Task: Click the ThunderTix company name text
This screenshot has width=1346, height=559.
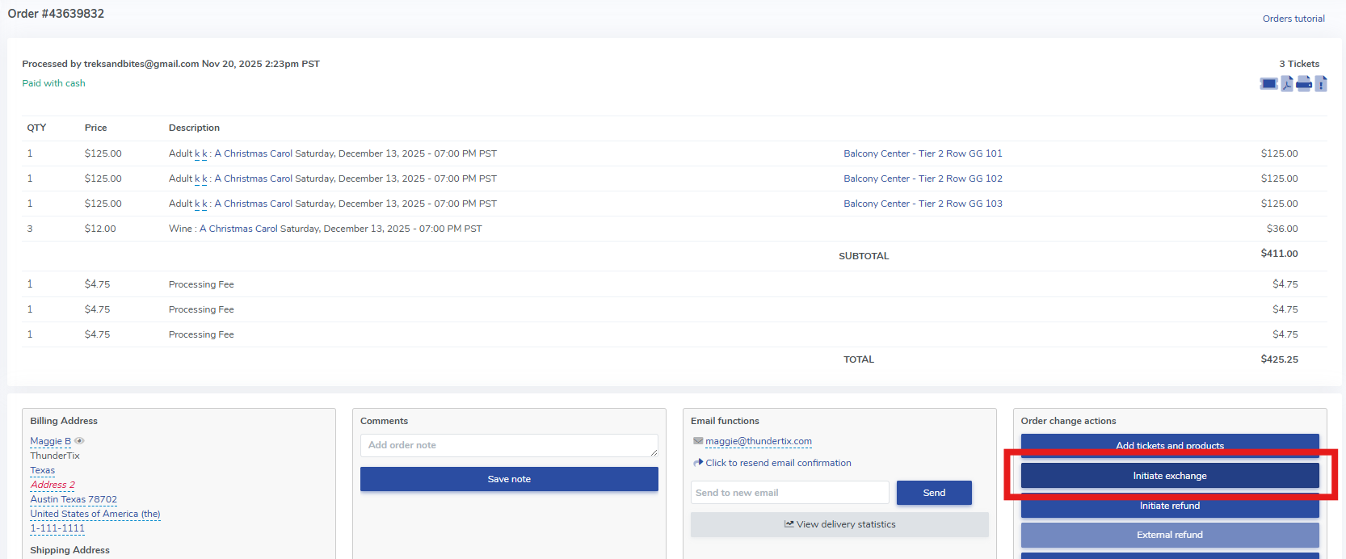Action: click(x=55, y=456)
